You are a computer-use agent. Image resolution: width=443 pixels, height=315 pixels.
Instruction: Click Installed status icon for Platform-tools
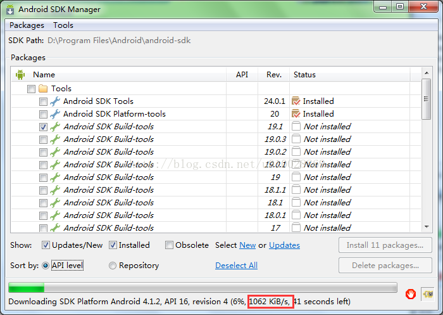pos(296,114)
